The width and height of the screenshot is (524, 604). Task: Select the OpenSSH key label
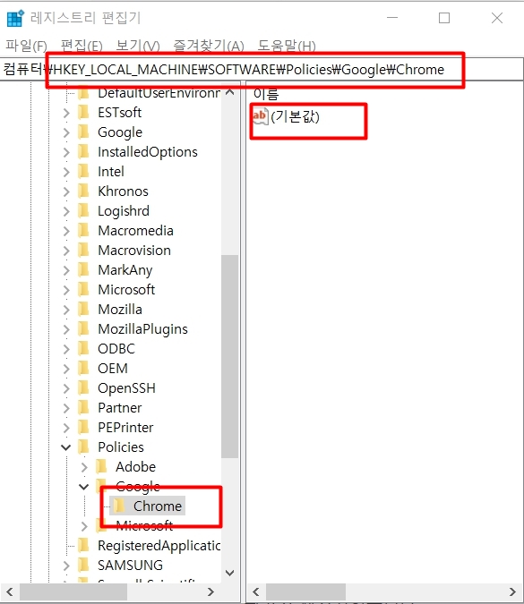coord(126,388)
